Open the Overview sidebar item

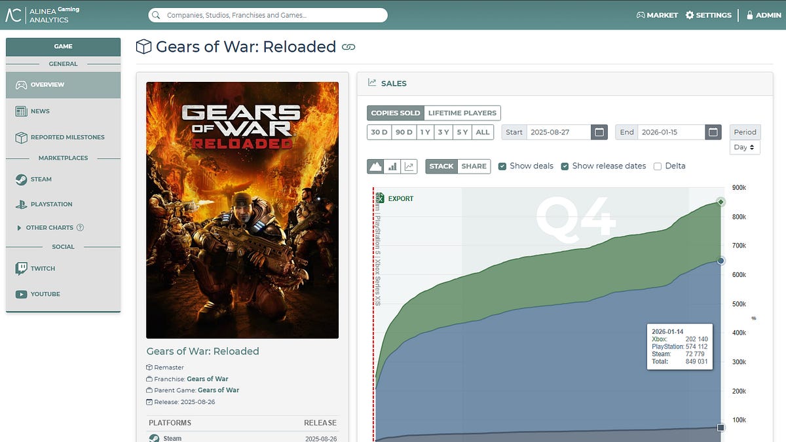[x=63, y=85]
